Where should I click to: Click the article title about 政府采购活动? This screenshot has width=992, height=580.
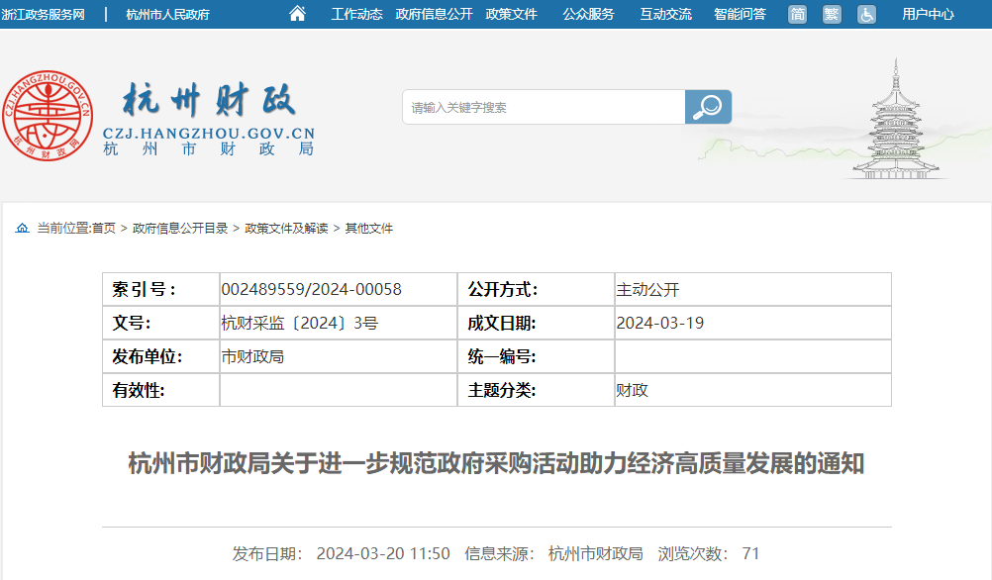496,463
